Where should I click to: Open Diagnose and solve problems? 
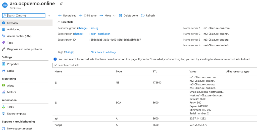tap(24, 49)
